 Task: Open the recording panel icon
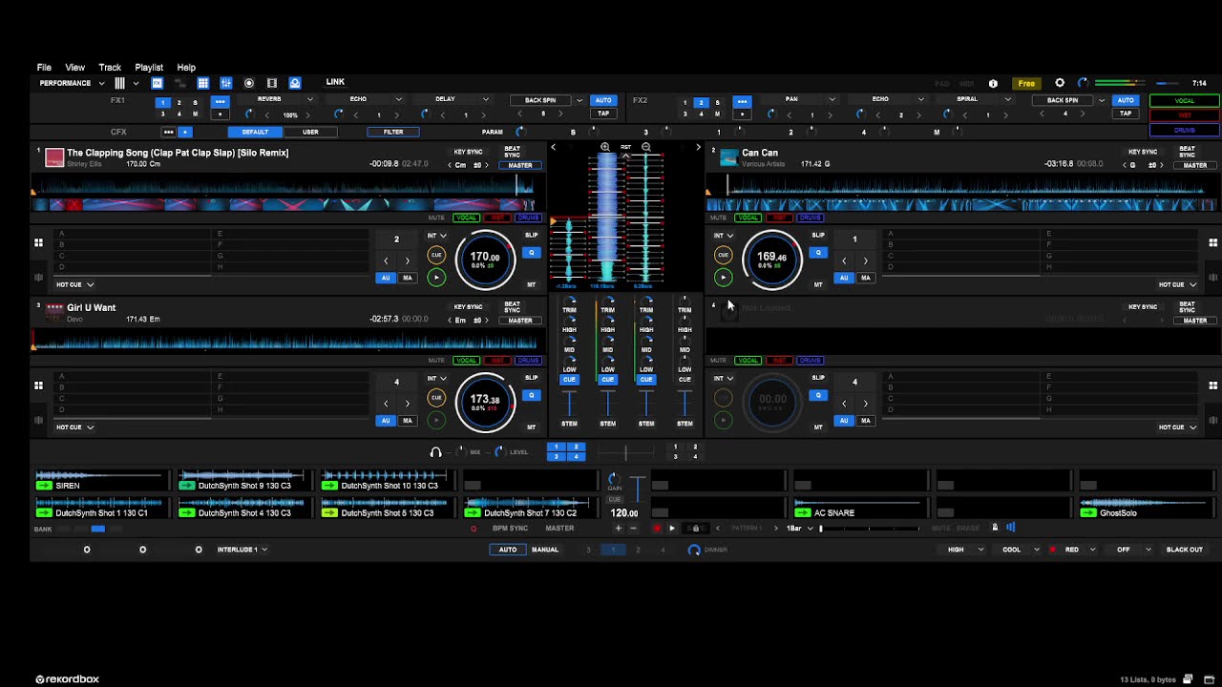[x=249, y=83]
